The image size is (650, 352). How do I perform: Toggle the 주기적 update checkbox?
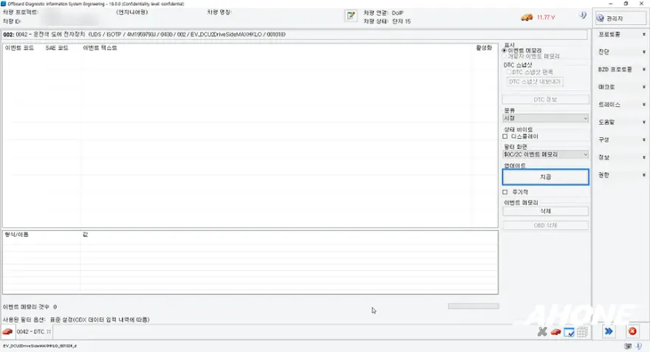(505, 192)
